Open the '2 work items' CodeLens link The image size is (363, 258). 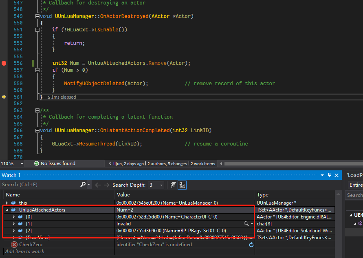[x=202, y=163]
